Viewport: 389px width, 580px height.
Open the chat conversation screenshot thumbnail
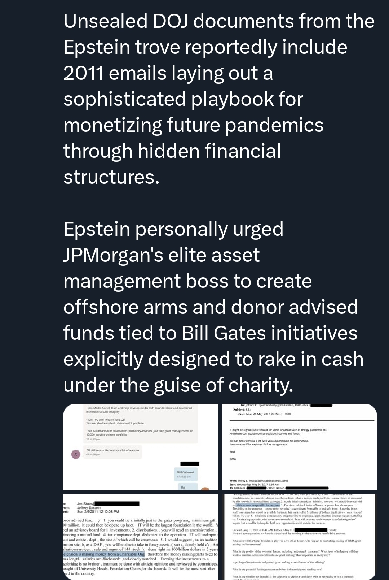(141, 446)
